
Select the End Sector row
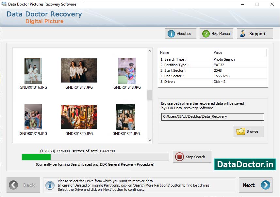(213, 76)
